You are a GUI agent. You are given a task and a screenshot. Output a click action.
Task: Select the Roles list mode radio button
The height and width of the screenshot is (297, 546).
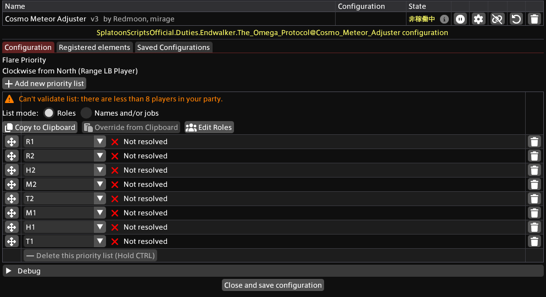click(x=49, y=113)
